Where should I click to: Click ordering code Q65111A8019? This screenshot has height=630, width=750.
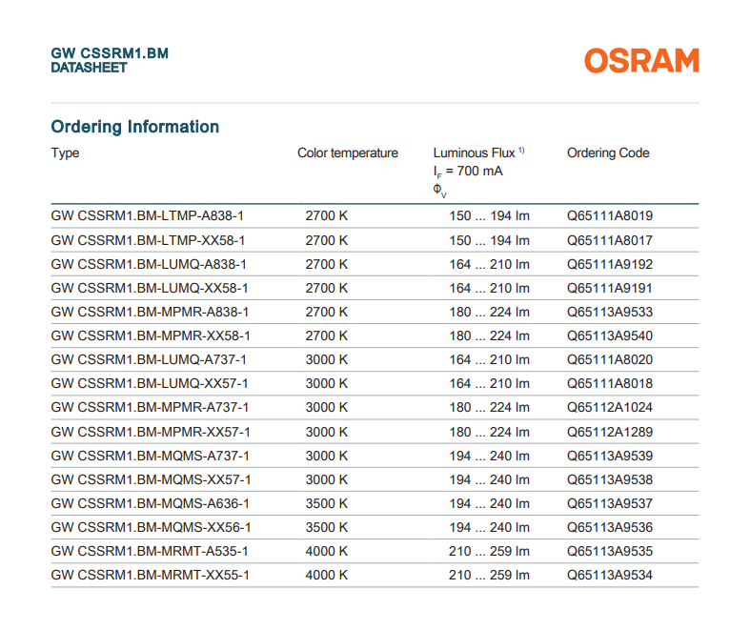(x=610, y=216)
